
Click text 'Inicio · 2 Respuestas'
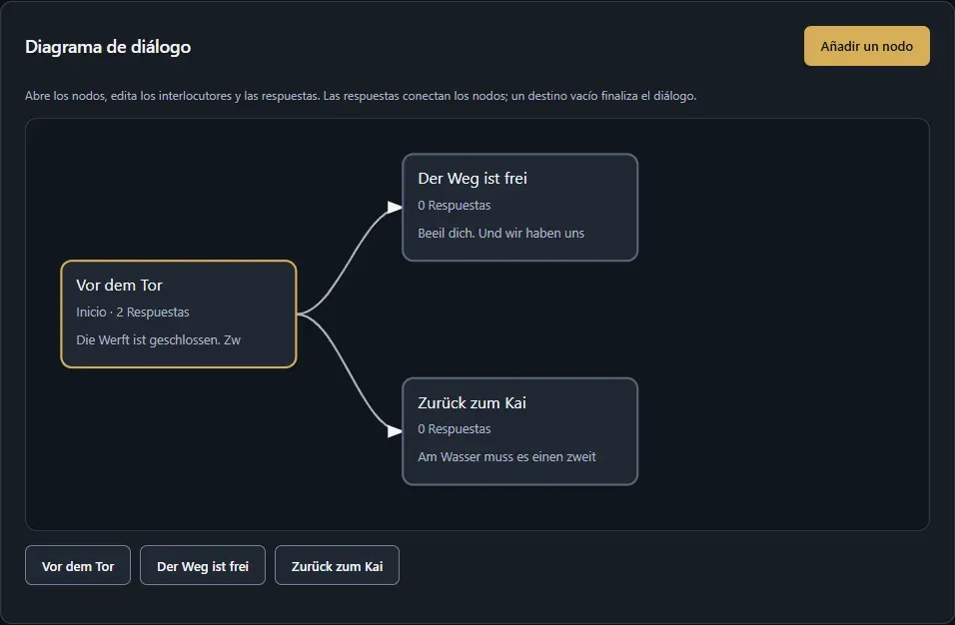point(133,312)
